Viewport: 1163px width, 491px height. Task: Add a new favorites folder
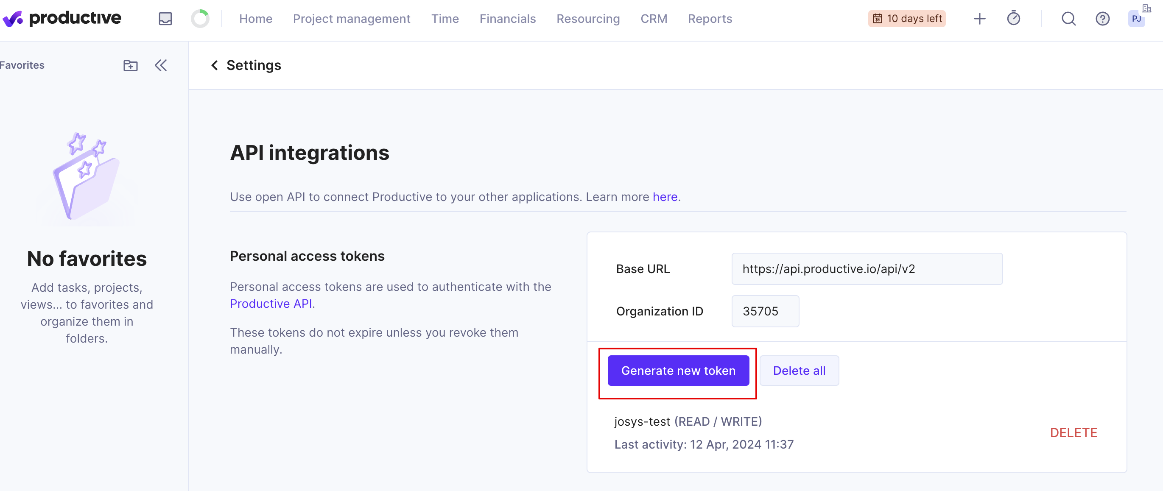(x=131, y=65)
